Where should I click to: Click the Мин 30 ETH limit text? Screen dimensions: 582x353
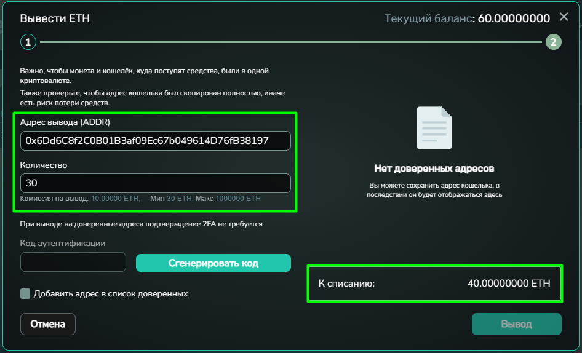pos(171,199)
